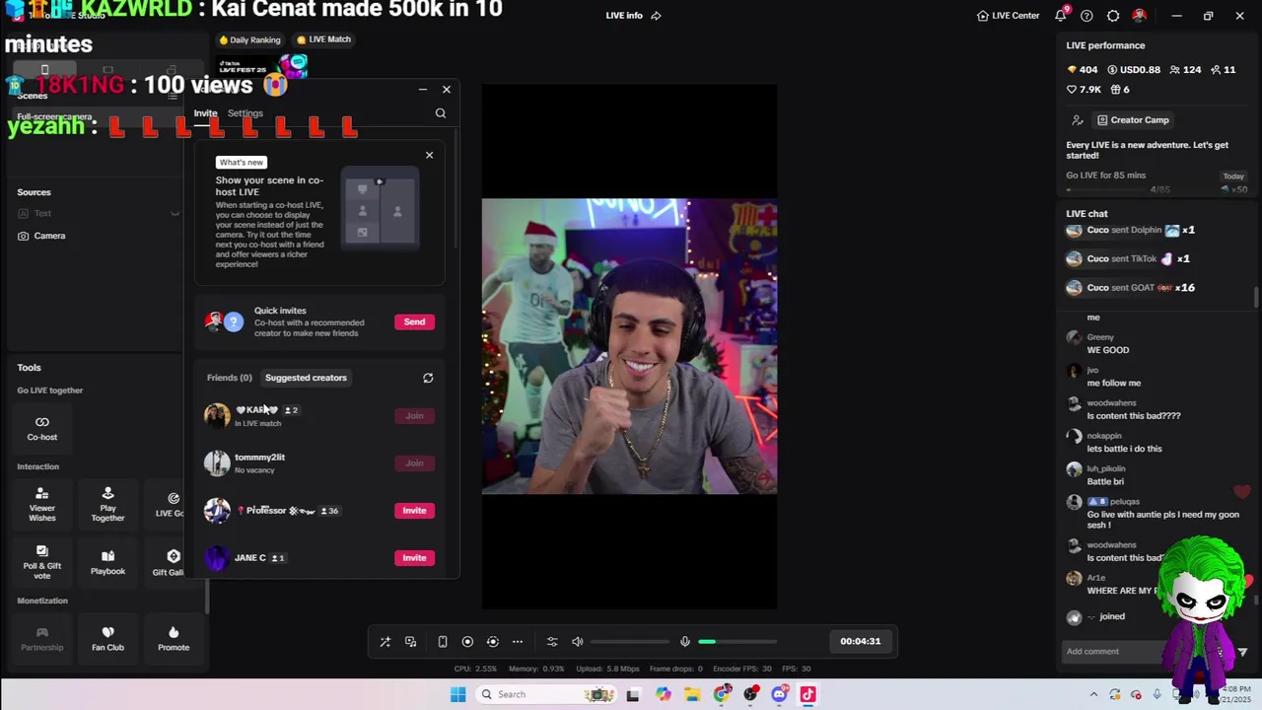Screen dimensions: 1262x710
Task: Click the magic wand effects icon
Action: 386,641
